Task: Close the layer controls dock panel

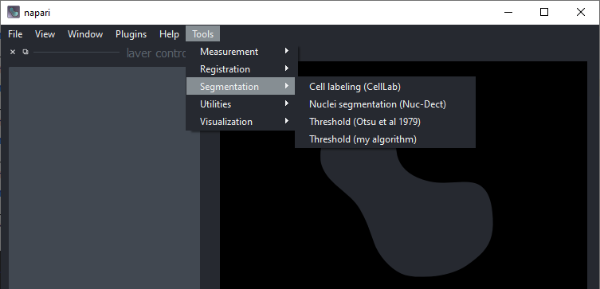Action: (13, 52)
